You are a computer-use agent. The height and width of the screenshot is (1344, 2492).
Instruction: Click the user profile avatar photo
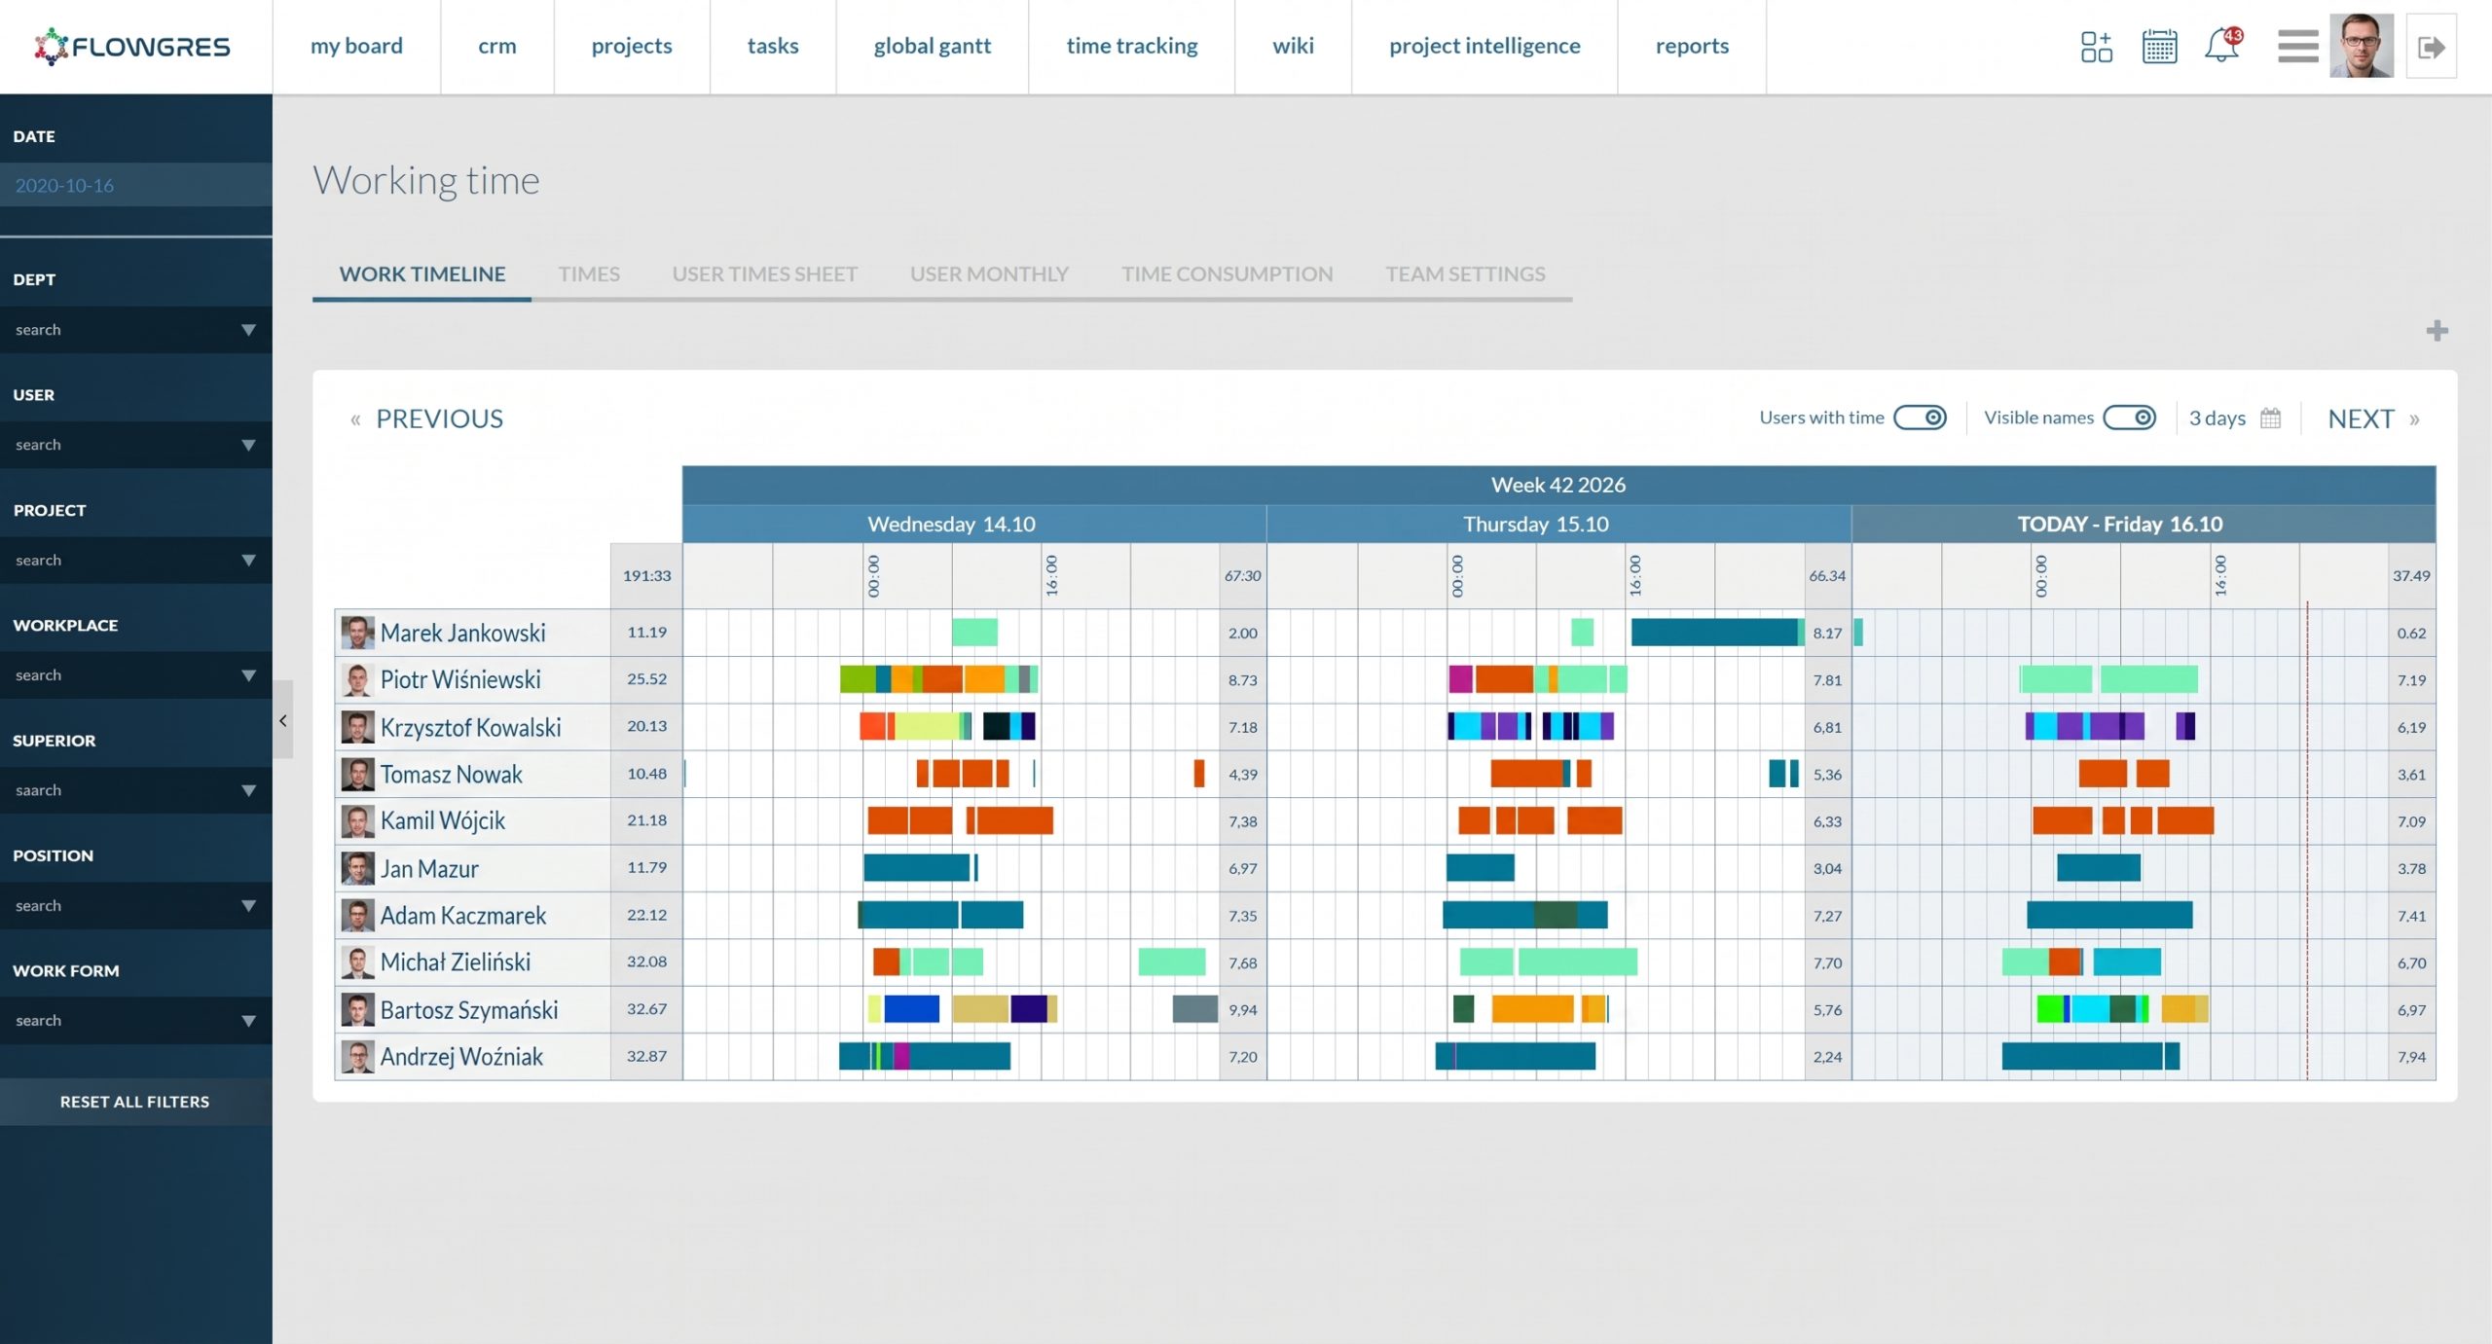point(2361,46)
